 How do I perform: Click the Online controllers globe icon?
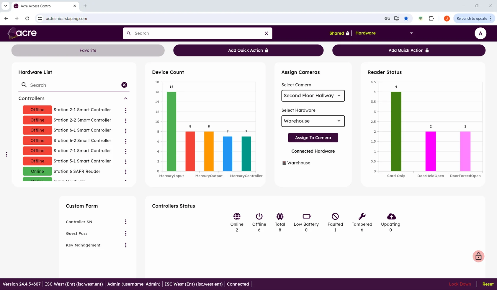coord(236,216)
